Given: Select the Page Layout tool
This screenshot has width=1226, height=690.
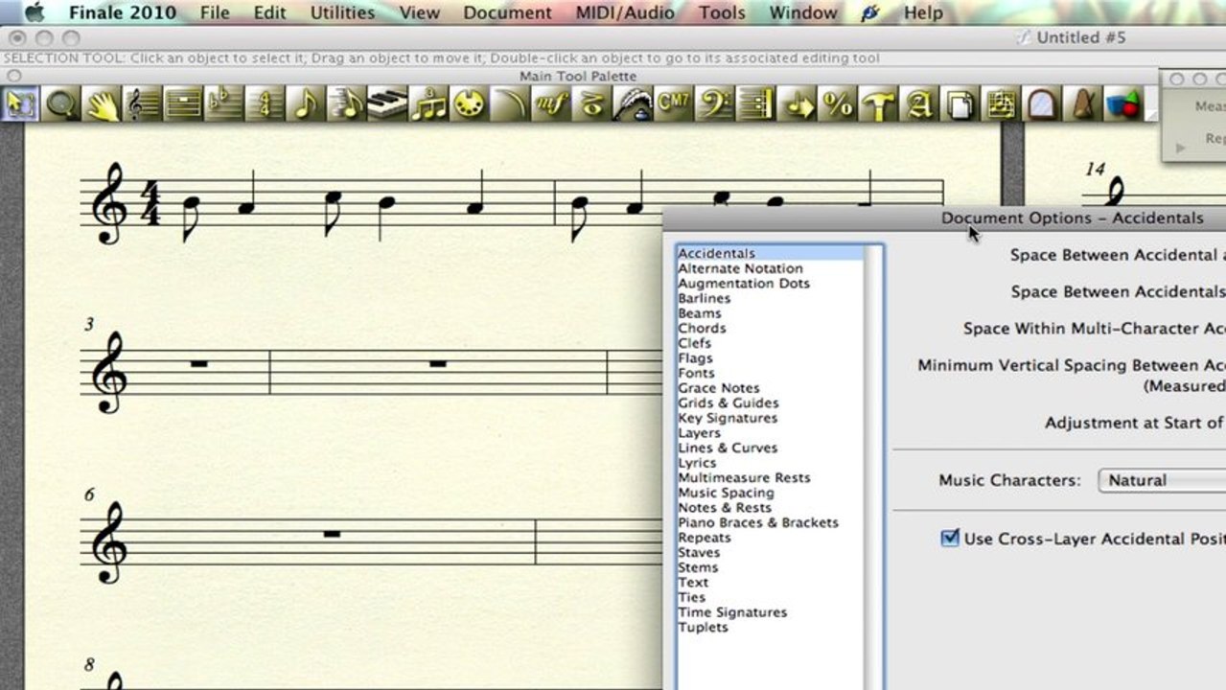Looking at the screenshot, I should pos(960,103).
